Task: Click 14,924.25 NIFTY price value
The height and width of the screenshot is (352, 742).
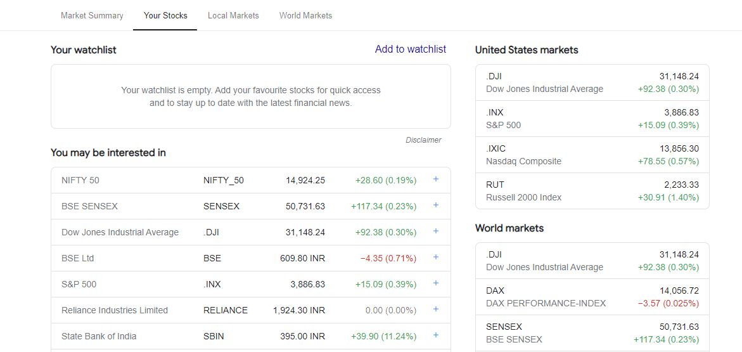Action: coord(305,181)
